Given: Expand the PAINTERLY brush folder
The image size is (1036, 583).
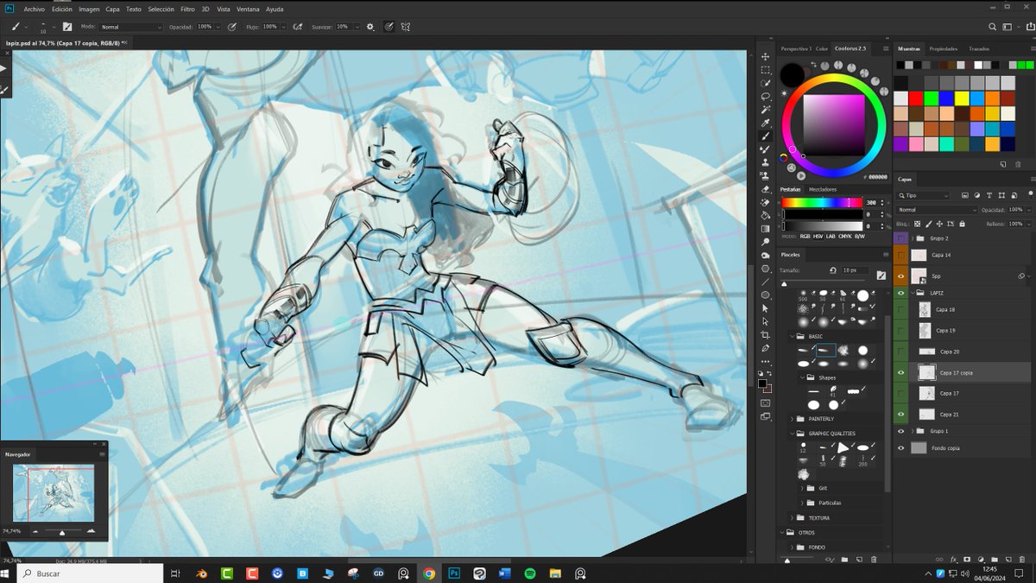Looking at the screenshot, I should [x=792, y=419].
